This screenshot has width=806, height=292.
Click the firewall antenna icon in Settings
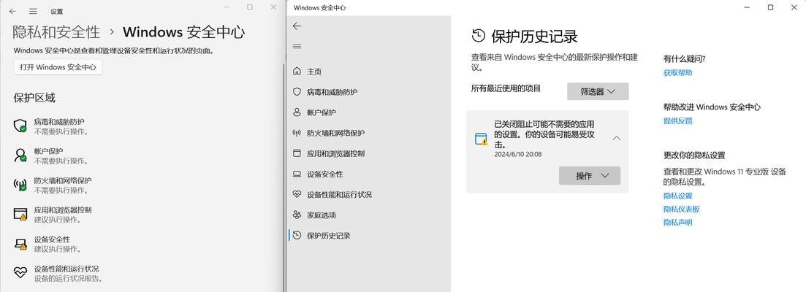(20, 185)
